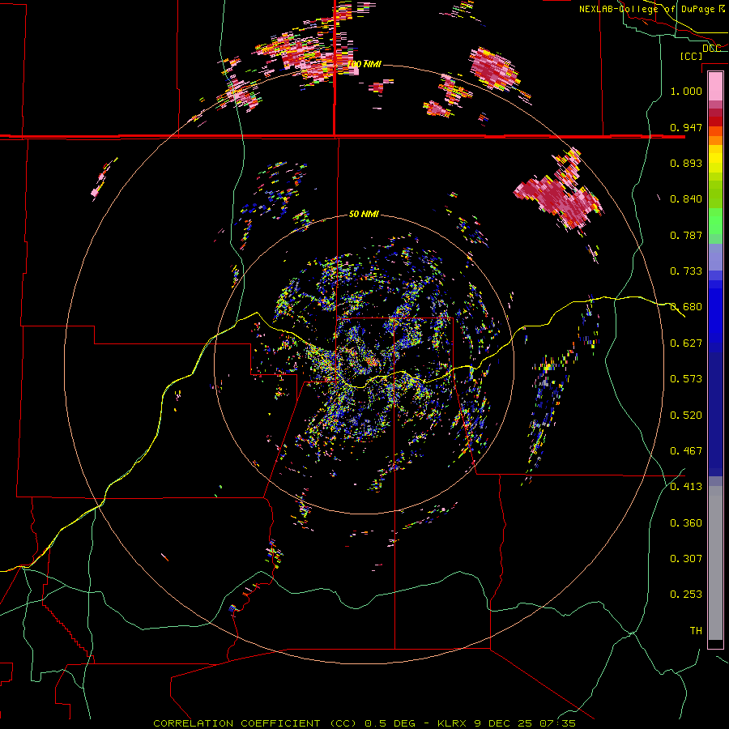The height and width of the screenshot is (729, 729).
Task: Click the 0.680 scale label
Action: 686,307
